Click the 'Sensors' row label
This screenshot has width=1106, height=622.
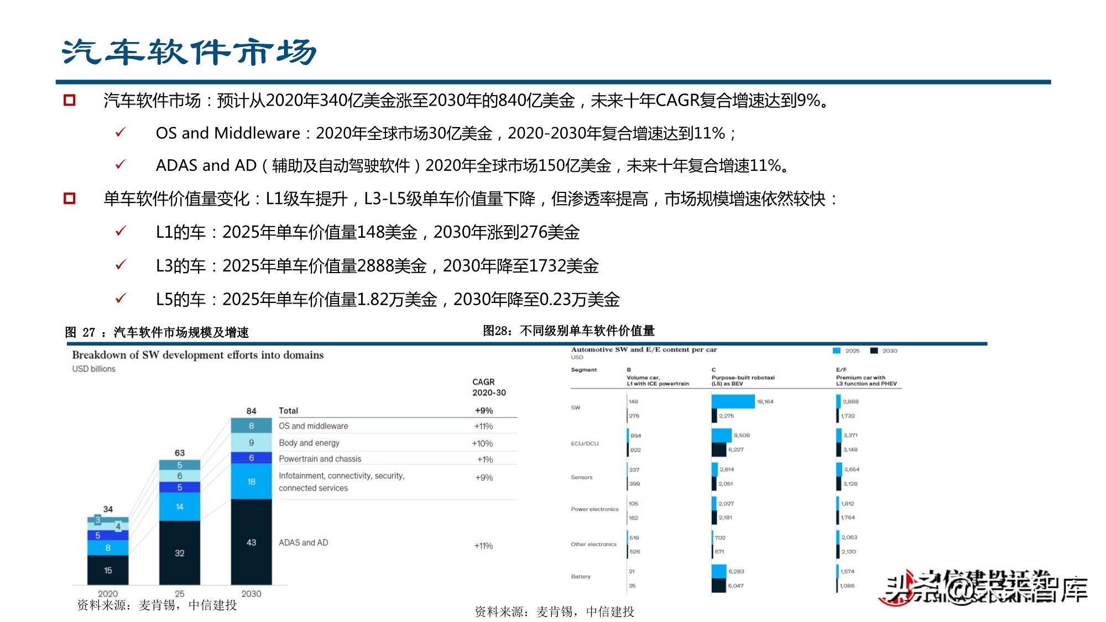[x=581, y=477]
